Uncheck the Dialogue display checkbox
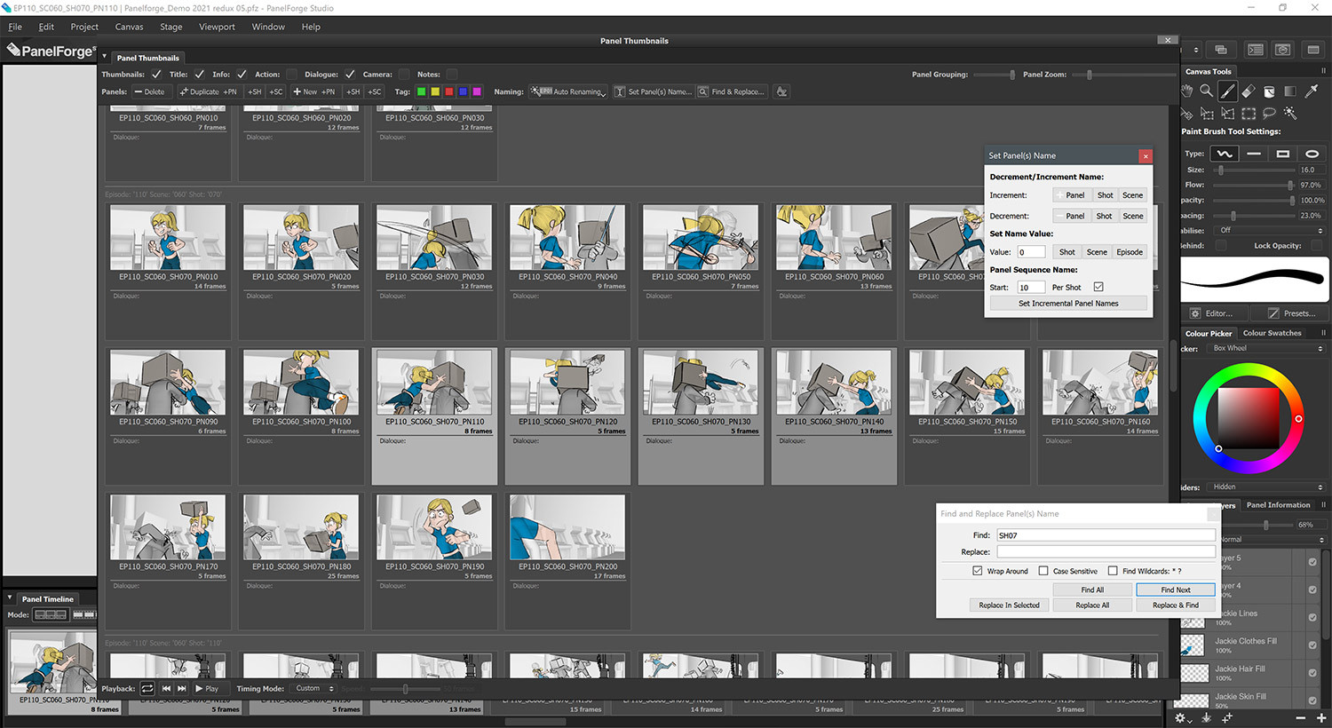The height and width of the screenshot is (728, 1332). (350, 75)
